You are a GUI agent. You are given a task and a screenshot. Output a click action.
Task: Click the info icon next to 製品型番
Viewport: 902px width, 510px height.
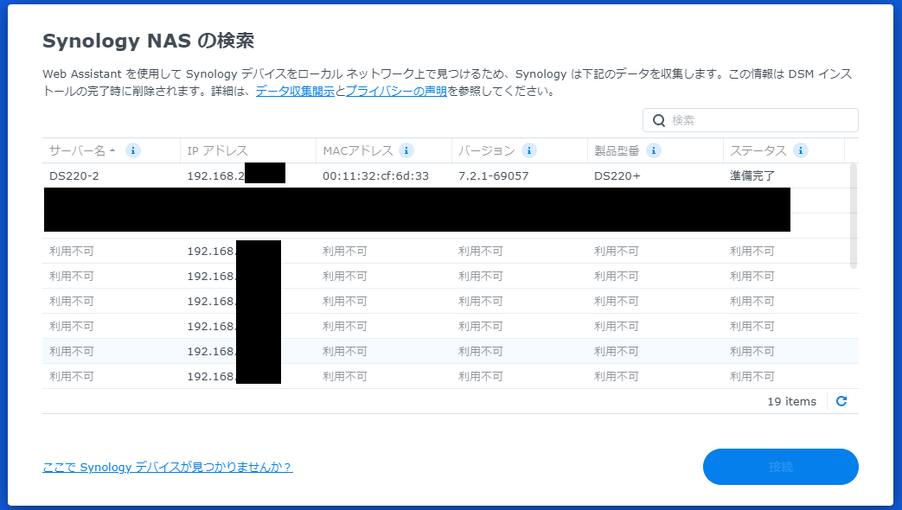[x=654, y=150]
